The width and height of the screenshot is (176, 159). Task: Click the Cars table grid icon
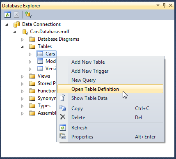pos(40,54)
